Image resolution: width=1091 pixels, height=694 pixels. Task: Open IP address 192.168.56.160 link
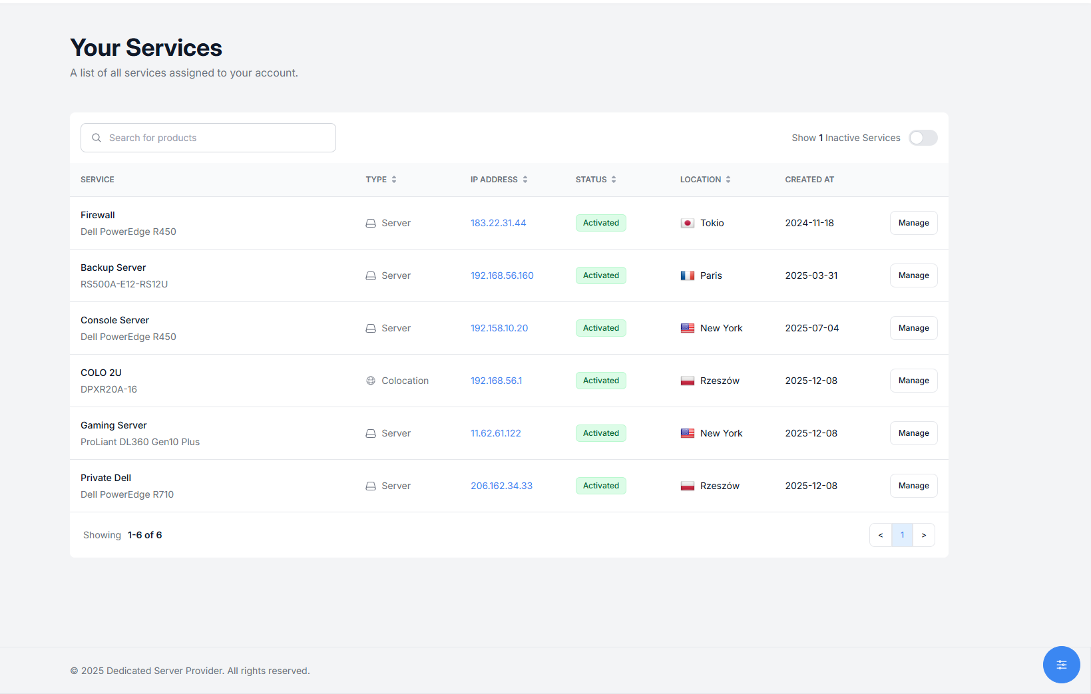tap(502, 275)
